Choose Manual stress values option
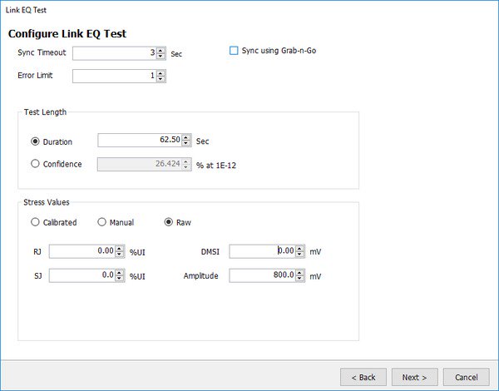 point(102,222)
